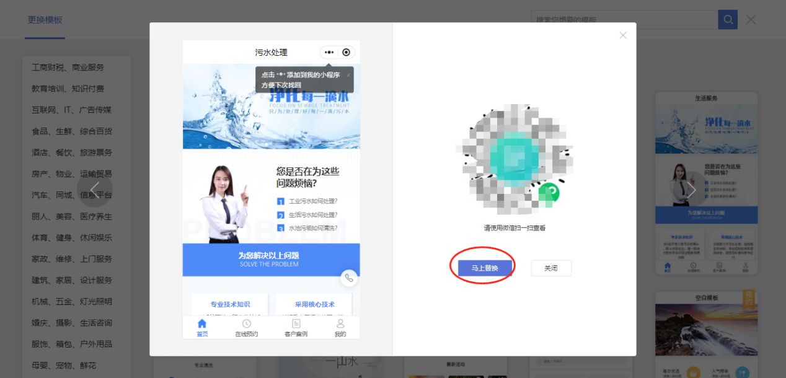Select category 丽人、美容、医疗养生

[x=72, y=216]
